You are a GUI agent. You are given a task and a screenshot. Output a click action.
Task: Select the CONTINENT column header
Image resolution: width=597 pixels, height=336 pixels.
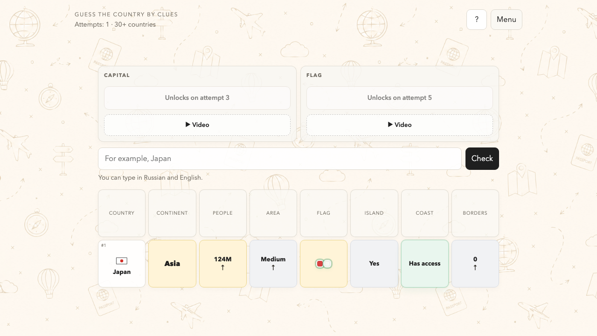[x=172, y=213]
